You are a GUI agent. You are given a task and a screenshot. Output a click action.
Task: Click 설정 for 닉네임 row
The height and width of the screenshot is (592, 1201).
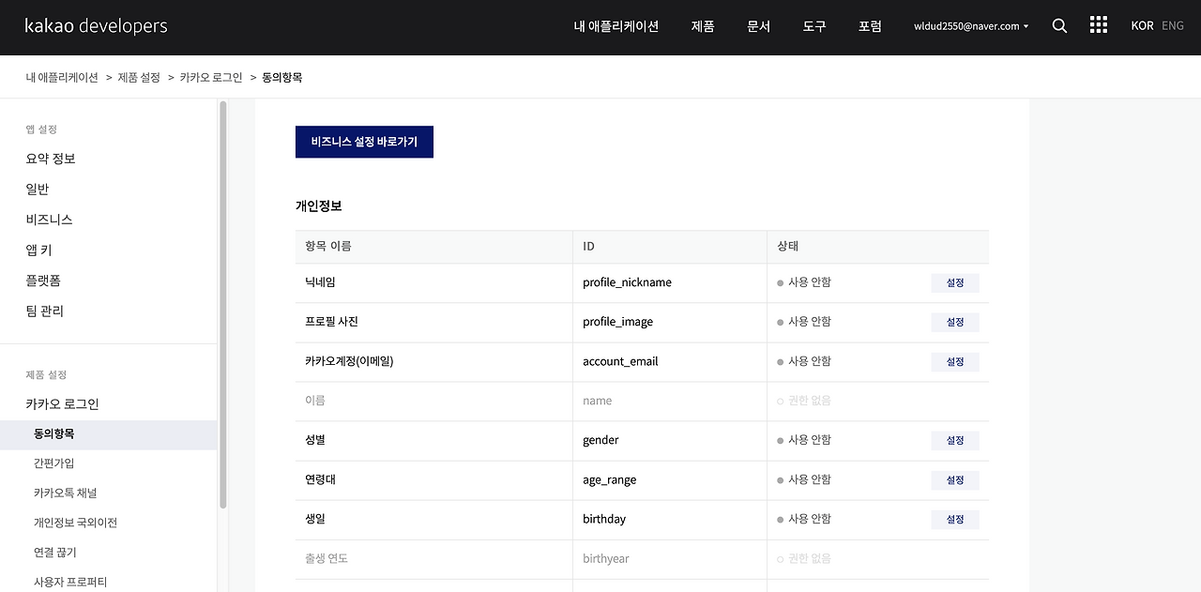955,282
